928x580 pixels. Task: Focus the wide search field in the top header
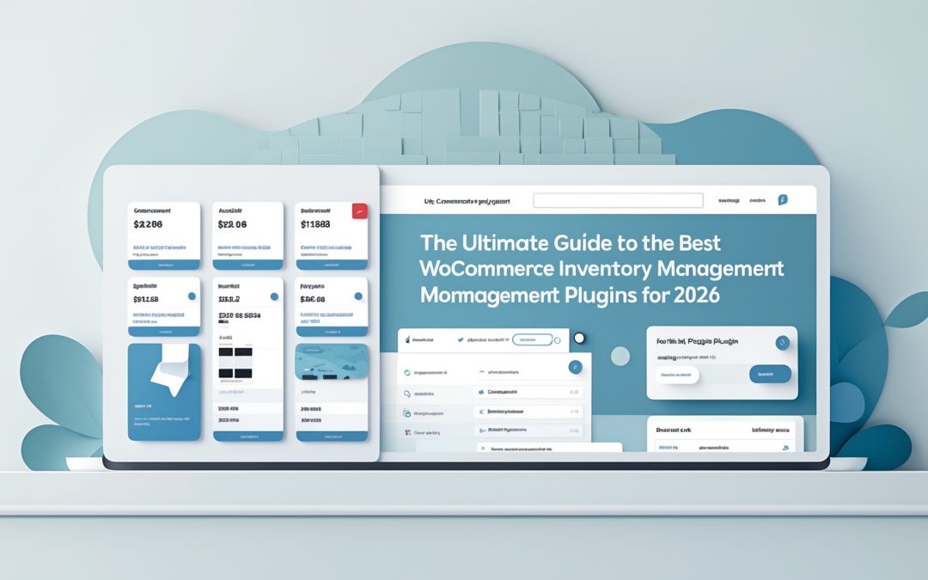click(618, 200)
